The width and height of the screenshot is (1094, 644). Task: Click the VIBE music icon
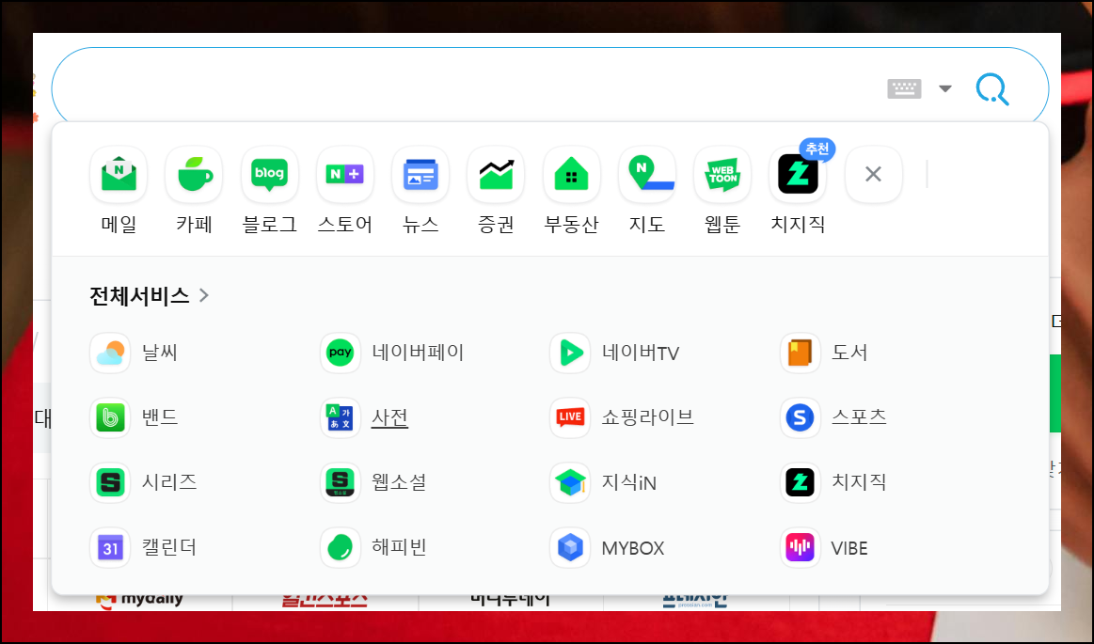pos(800,548)
